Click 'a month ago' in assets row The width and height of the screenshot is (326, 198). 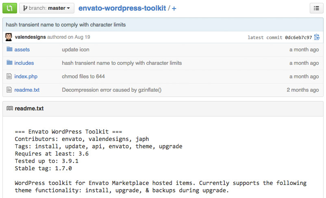coord(304,50)
